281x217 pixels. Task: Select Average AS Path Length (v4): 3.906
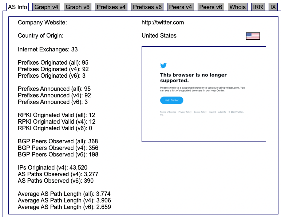[x=64, y=200]
